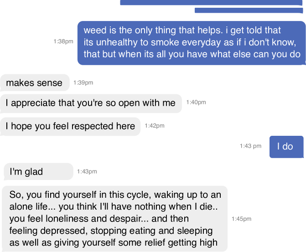306x252 pixels.
Task: Click the long message starting "So, you find yourself"
Action: tap(115, 219)
